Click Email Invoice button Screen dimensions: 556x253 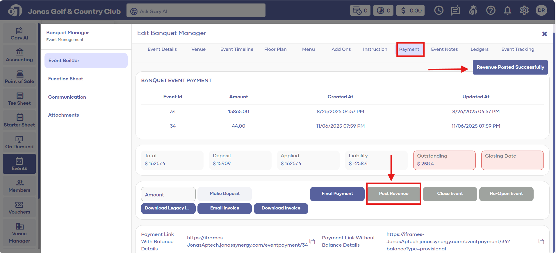point(224,208)
